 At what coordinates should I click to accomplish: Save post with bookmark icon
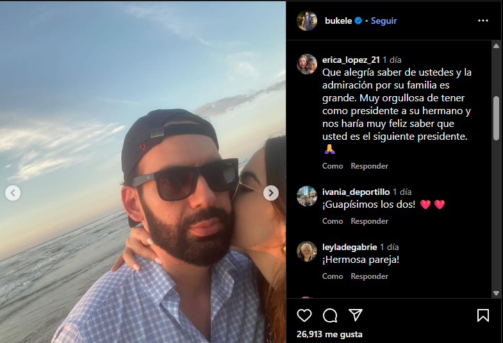click(483, 315)
